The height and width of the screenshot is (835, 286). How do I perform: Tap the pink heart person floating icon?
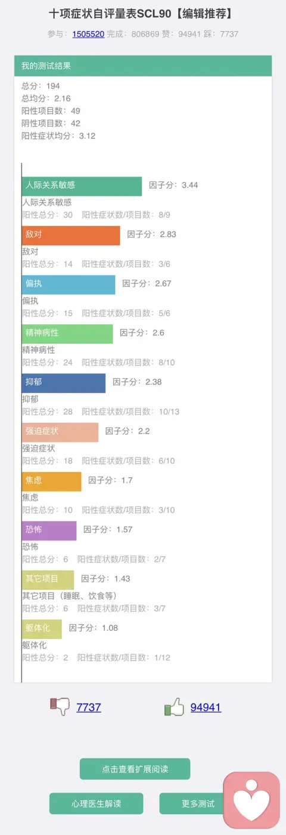coord(251,800)
